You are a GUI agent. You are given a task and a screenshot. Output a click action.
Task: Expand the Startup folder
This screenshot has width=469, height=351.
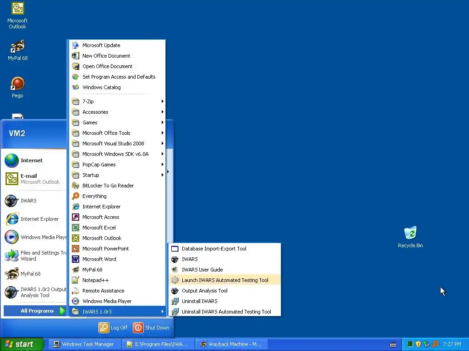pyautogui.click(x=118, y=175)
